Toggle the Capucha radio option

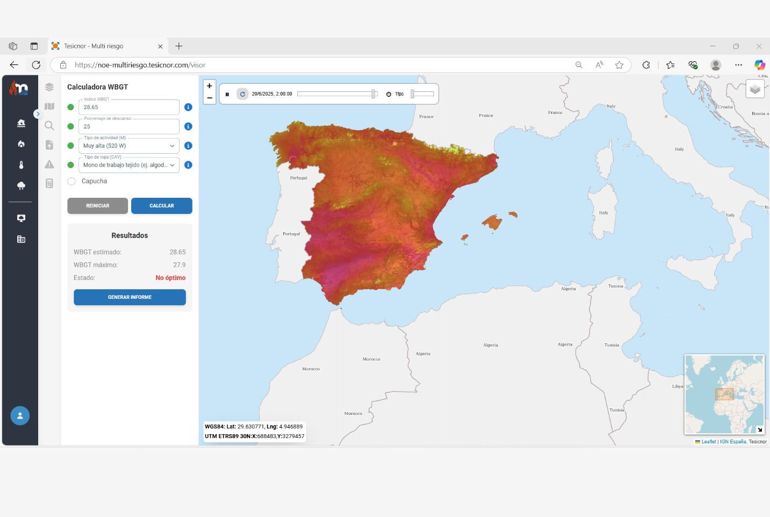point(72,181)
